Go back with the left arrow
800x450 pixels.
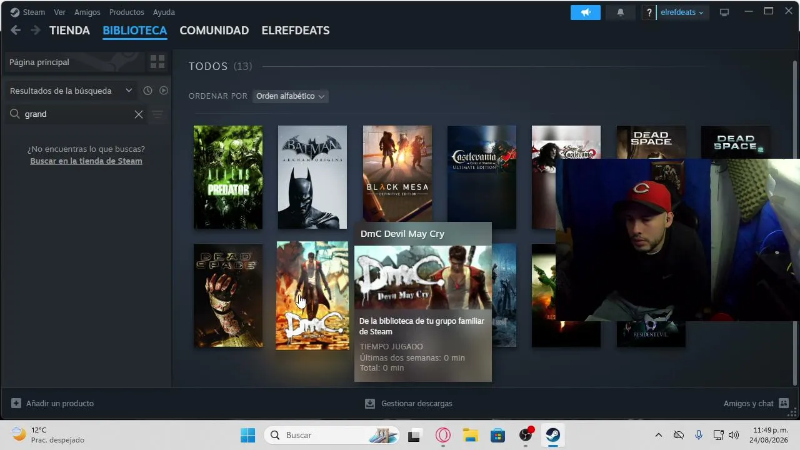(16, 30)
